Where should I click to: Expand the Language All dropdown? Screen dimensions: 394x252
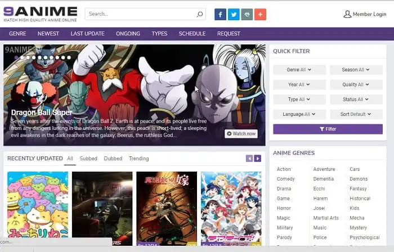coord(299,114)
